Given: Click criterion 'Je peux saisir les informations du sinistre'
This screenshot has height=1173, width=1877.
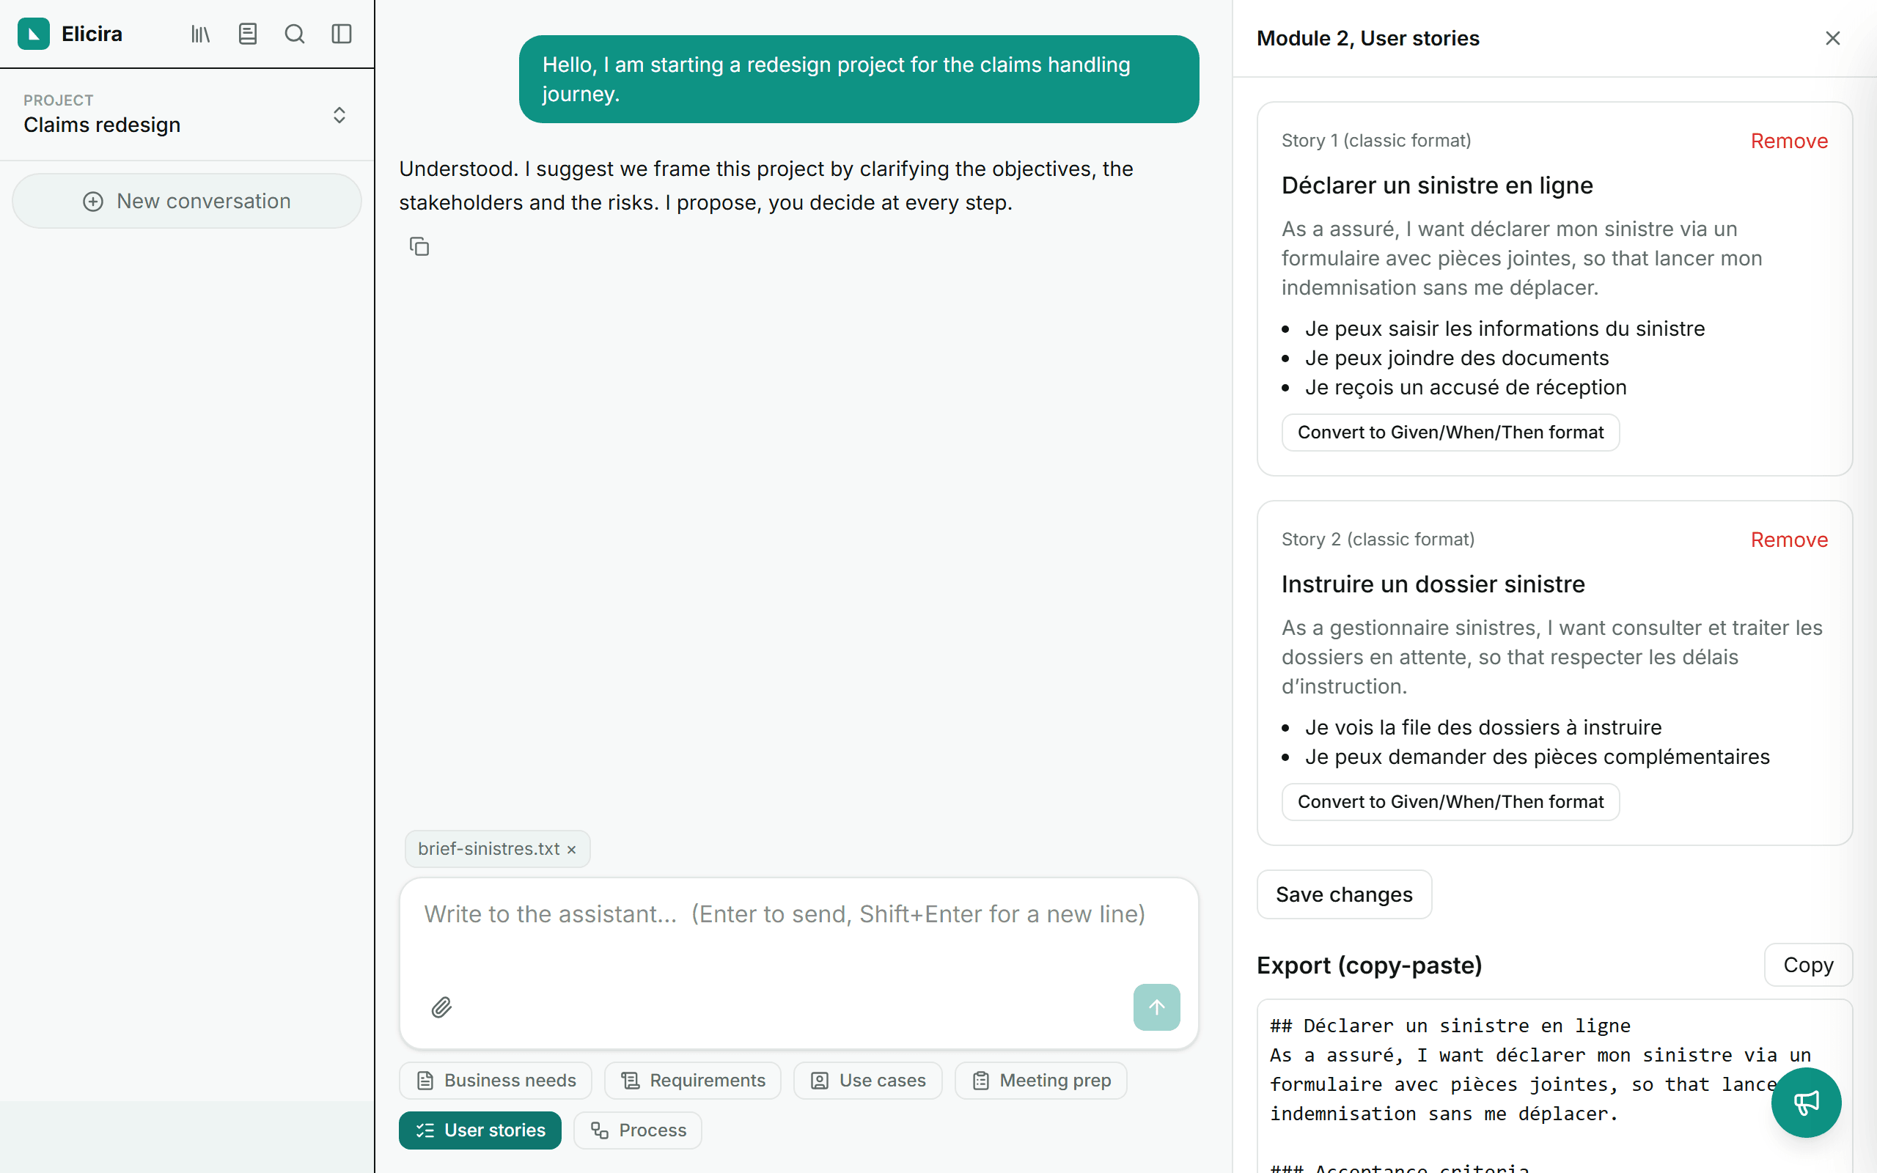Looking at the screenshot, I should pyautogui.click(x=1505, y=328).
